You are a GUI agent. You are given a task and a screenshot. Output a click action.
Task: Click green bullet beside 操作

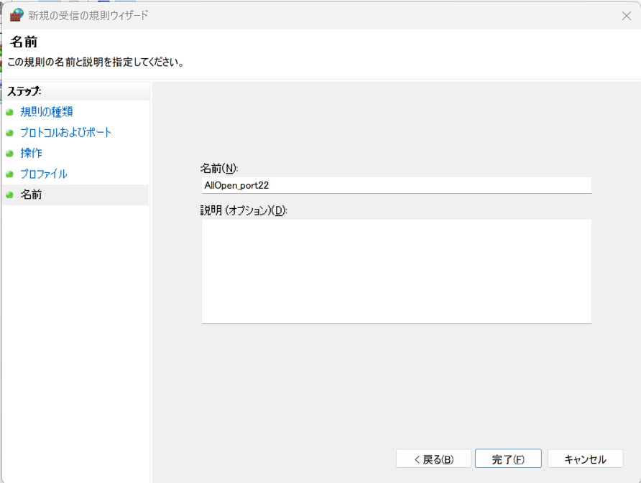[x=9, y=154]
